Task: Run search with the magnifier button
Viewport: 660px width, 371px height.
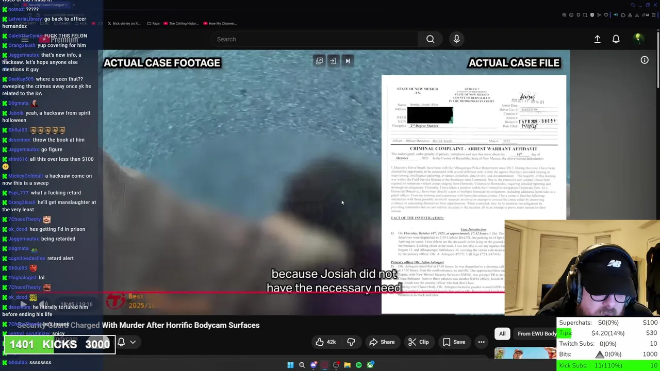Action: tap(430, 39)
